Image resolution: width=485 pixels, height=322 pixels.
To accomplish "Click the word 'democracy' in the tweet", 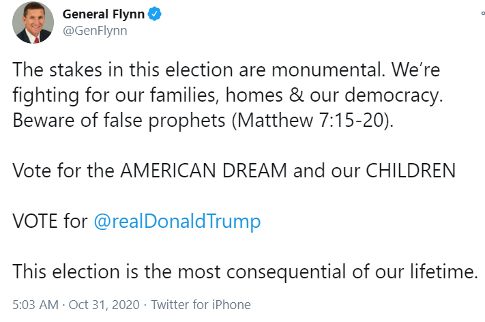I will point(394,96).
